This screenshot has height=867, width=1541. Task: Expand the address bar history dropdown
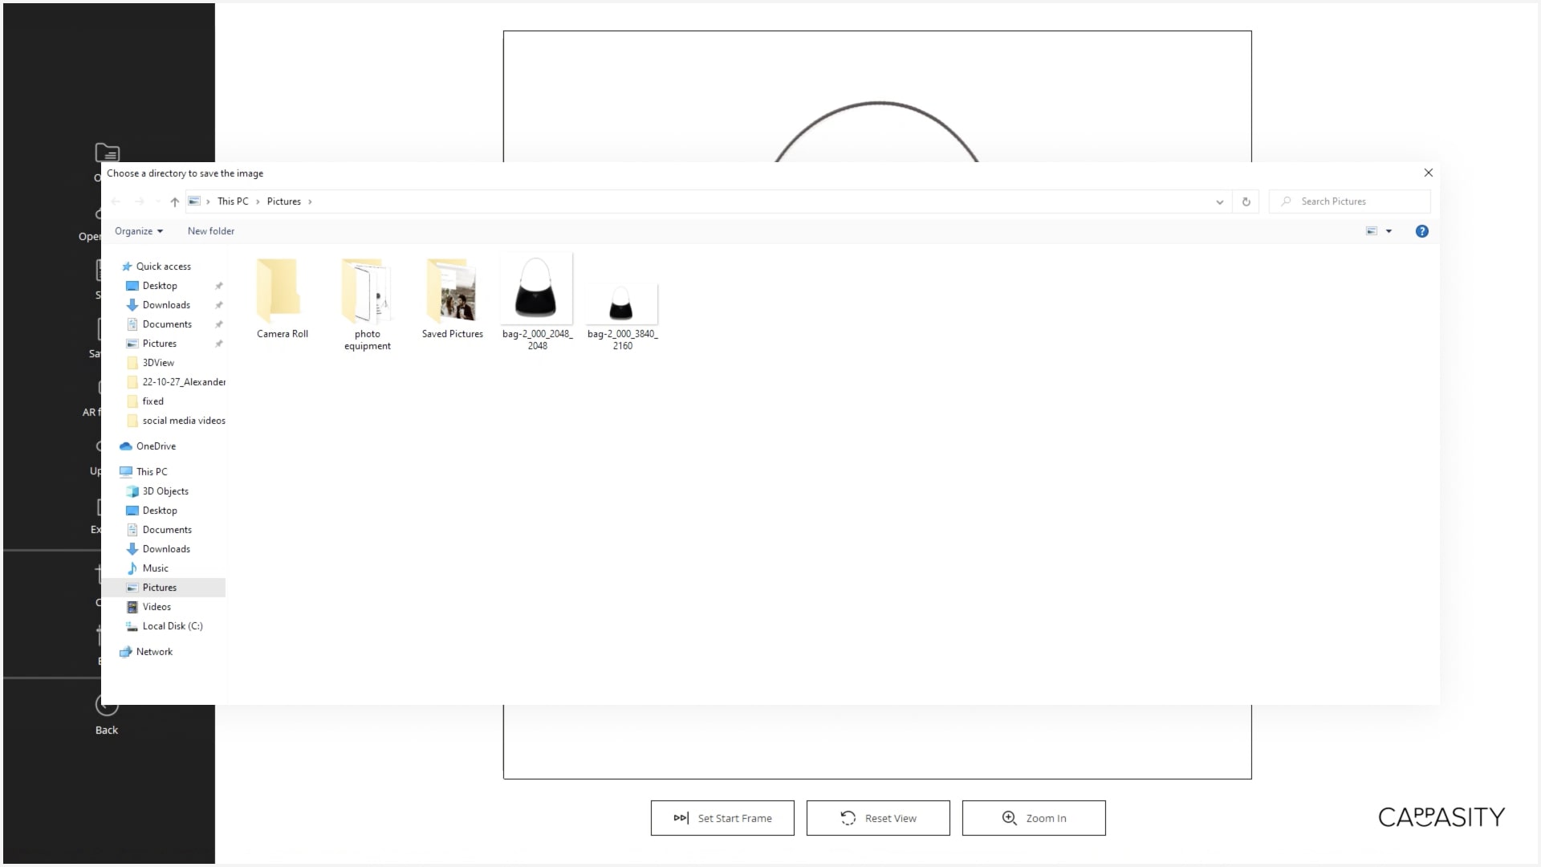click(x=1219, y=201)
